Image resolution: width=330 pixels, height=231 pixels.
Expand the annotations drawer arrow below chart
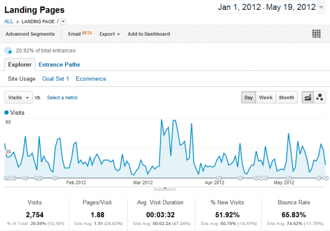click(x=165, y=189)
